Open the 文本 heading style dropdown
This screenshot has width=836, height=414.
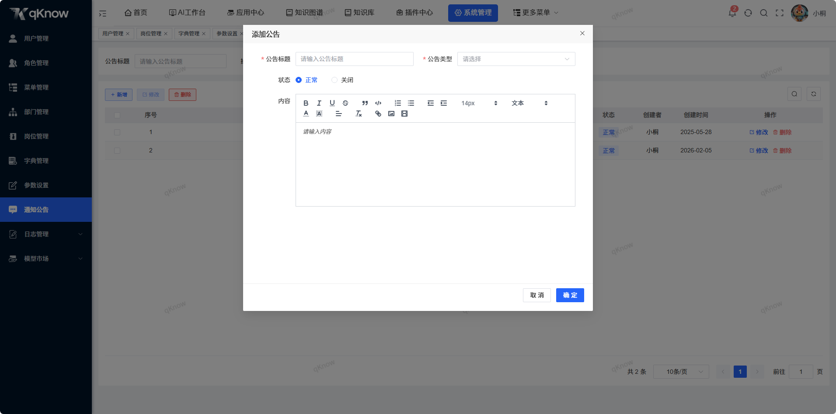[529, 103]
